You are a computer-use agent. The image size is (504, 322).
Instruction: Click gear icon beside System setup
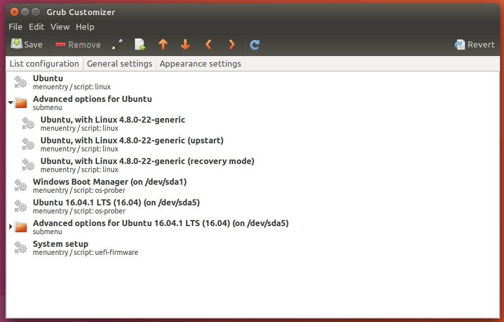click(21, 247)
